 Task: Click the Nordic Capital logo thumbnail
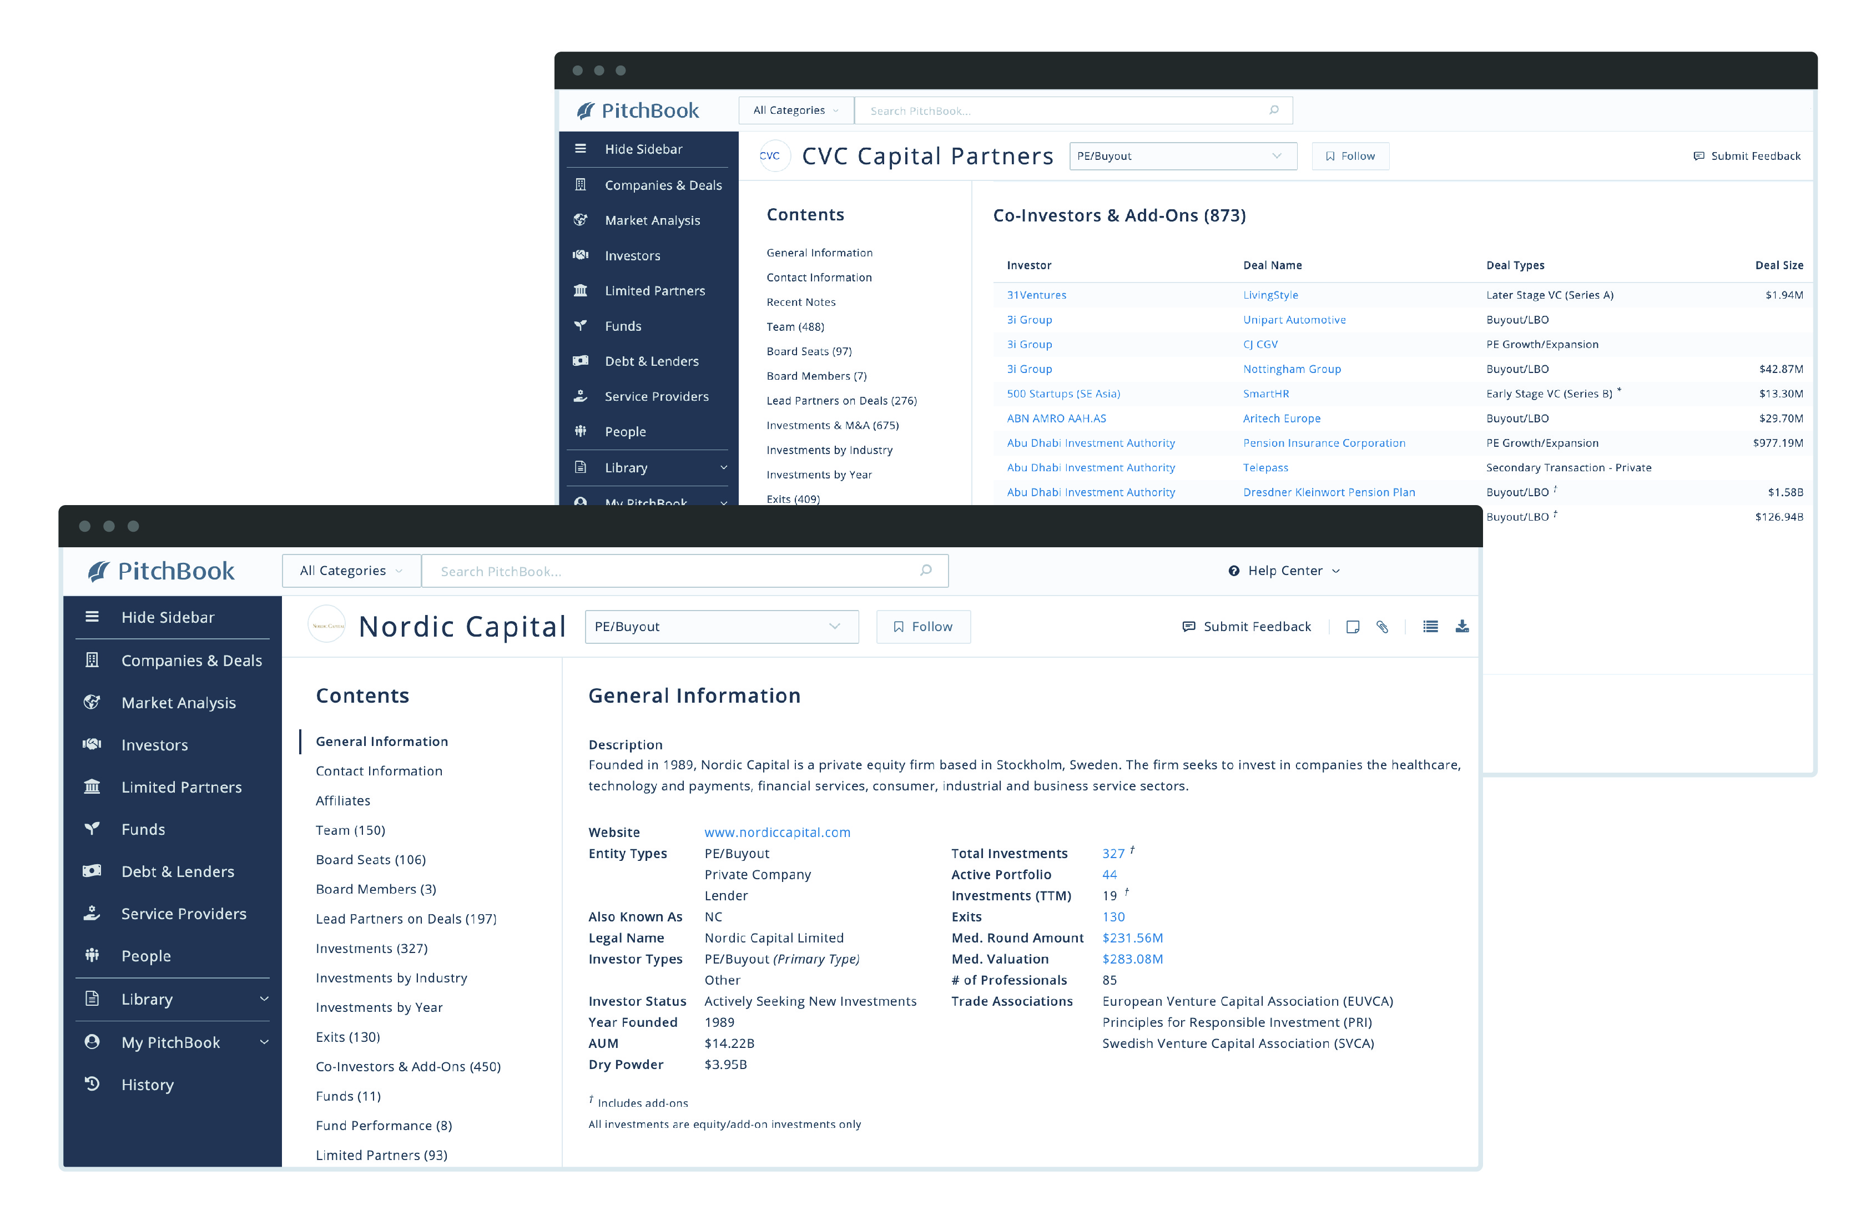pyautogui.click(x=326, y=625)
